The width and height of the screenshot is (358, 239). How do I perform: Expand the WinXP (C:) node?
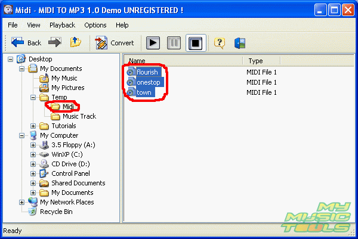click(33, 154)
